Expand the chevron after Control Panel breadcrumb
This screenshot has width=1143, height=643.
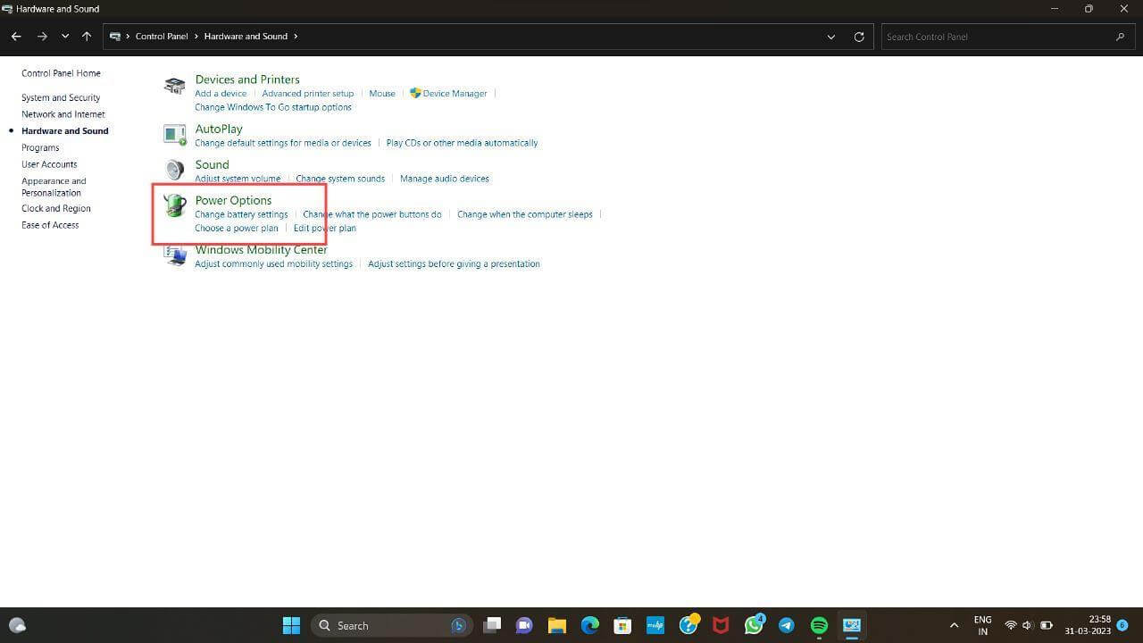[196, 37]
